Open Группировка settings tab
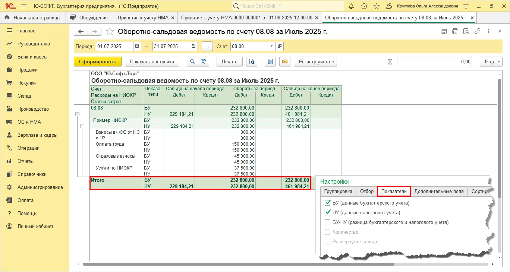This screenshot has height=272, width=510. click(x=338, y=192)
